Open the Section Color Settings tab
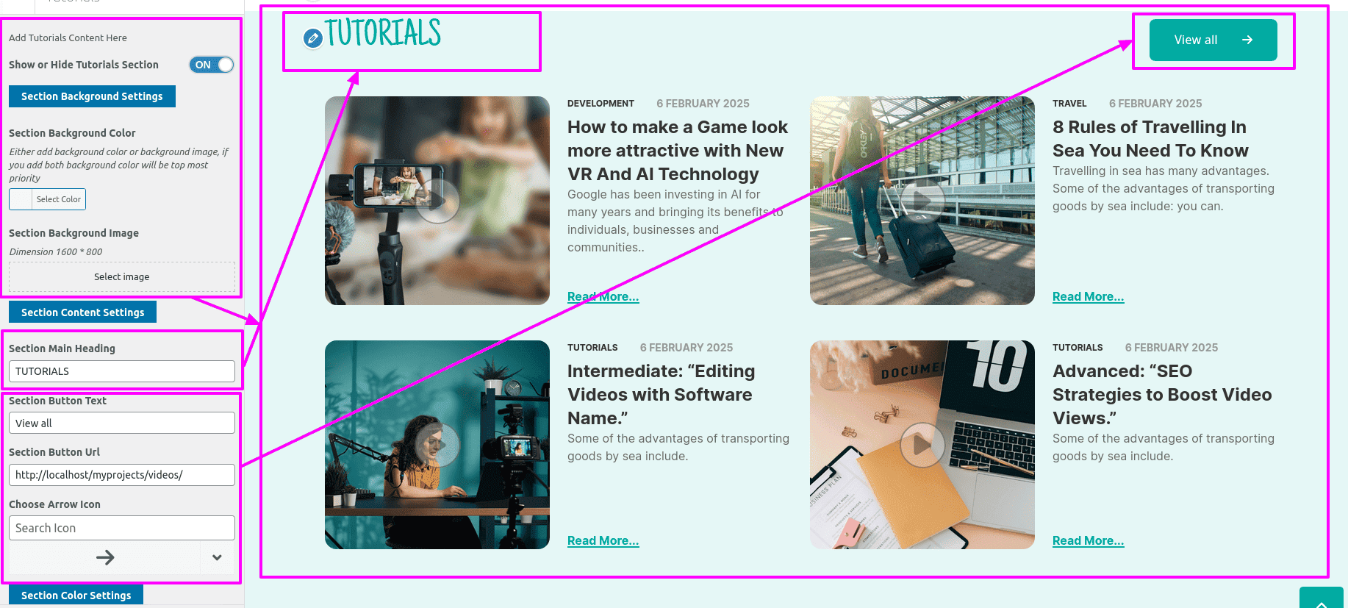 click(76, 595)
